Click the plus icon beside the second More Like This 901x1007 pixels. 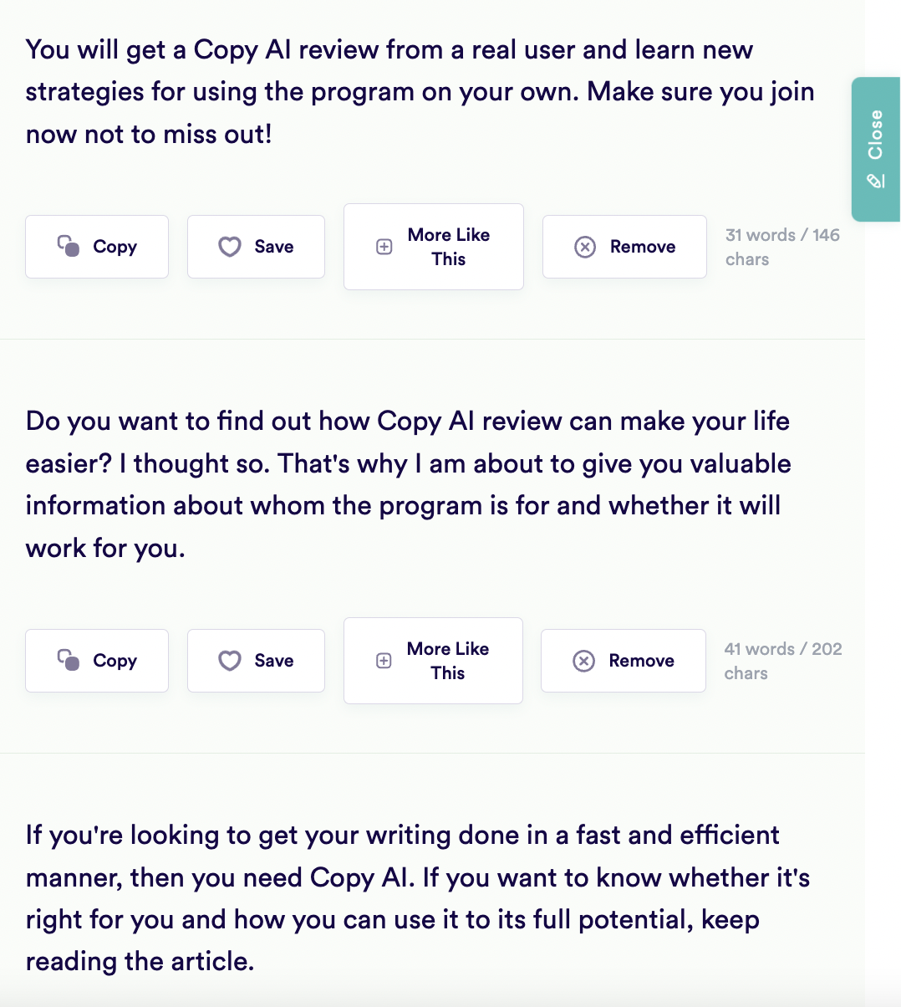pos(384,661)
